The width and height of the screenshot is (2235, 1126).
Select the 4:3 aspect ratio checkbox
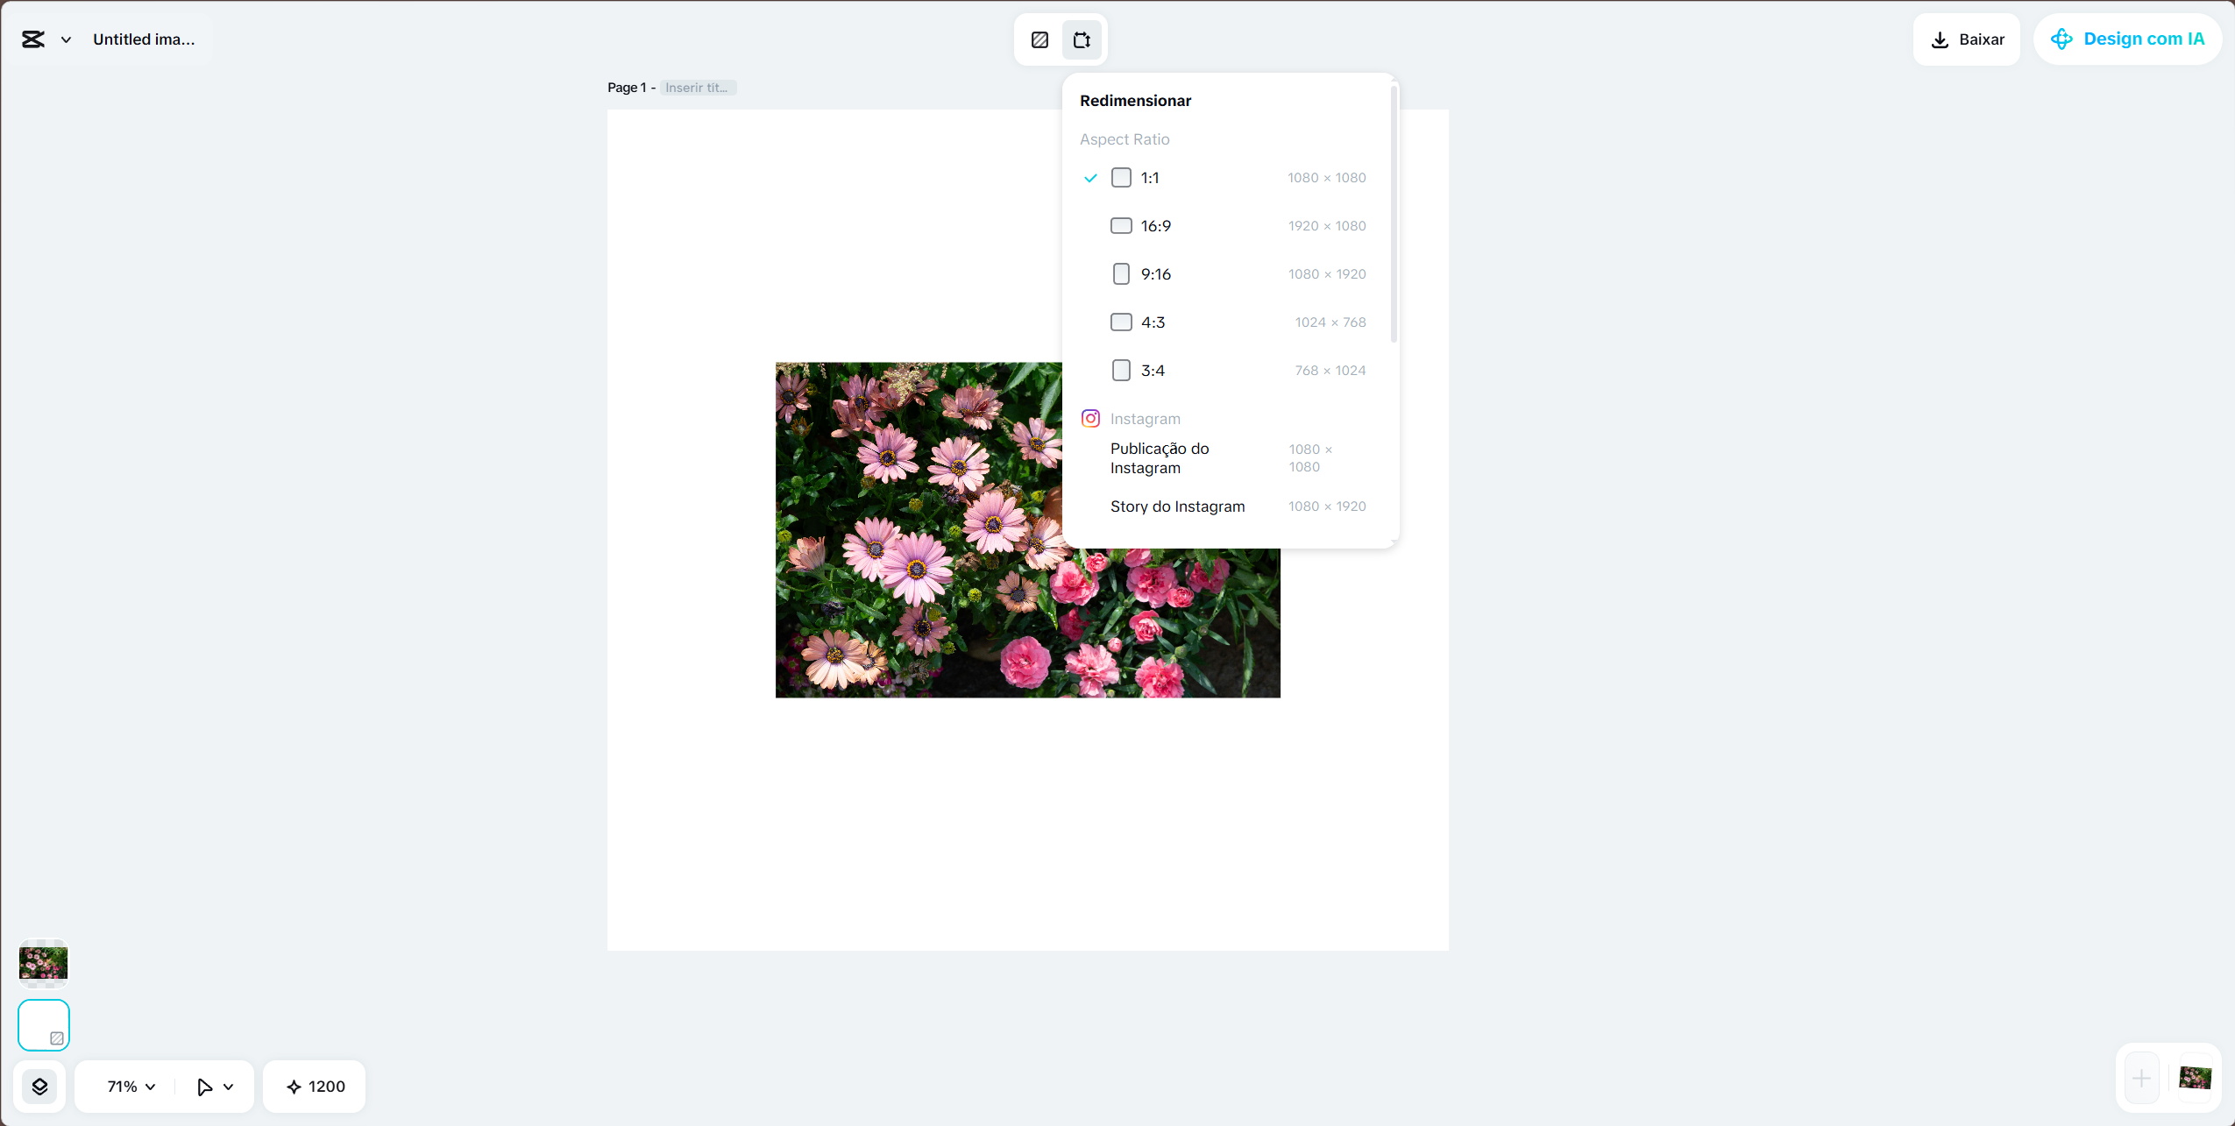(x=1121, y=322)
